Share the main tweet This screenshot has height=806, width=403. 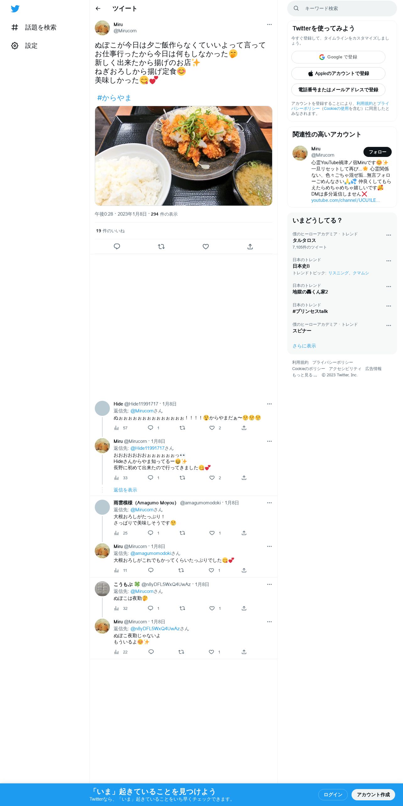point(250,246)
